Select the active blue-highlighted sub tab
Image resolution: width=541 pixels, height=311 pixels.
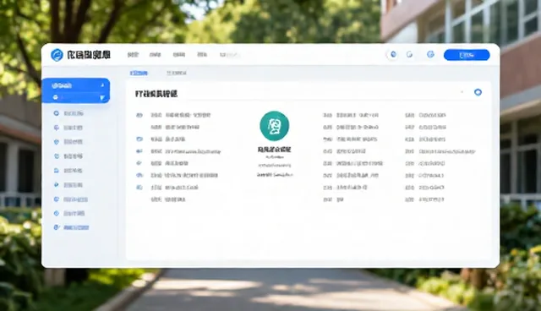[139, 73]
